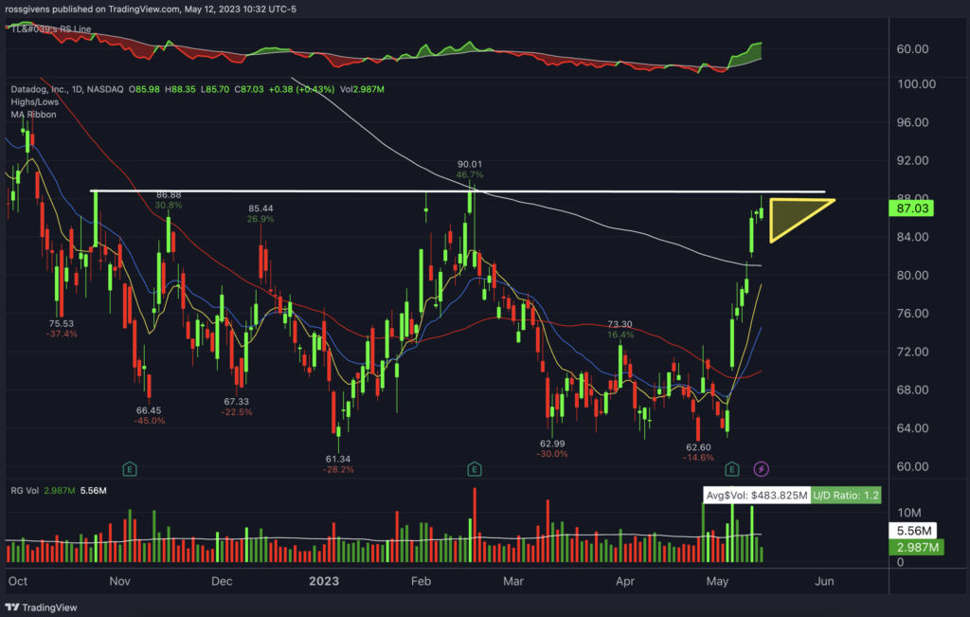The image size is (970, 617).
Task: Select the May earnings E marker
Action: pos(732,469)
